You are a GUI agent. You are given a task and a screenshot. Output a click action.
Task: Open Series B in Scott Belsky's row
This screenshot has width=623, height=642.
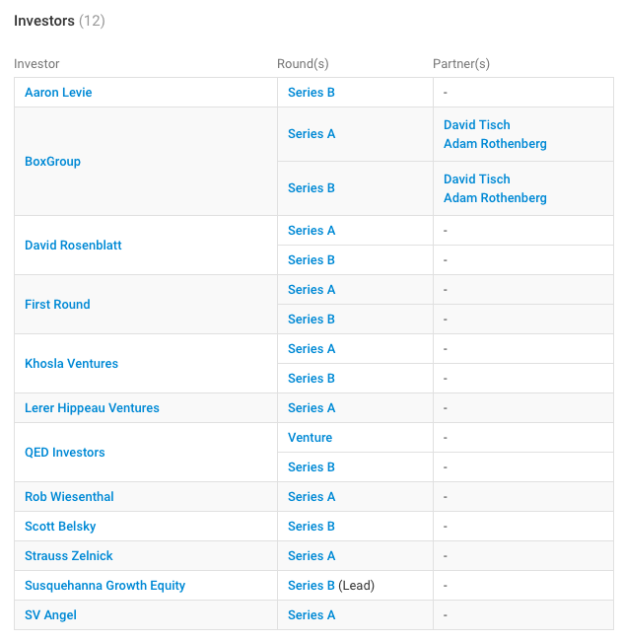point(311,527)
